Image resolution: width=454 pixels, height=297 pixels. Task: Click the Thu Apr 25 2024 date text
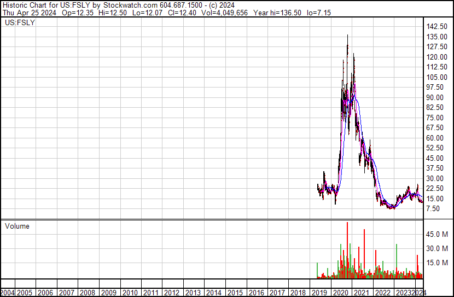point(29,13)
